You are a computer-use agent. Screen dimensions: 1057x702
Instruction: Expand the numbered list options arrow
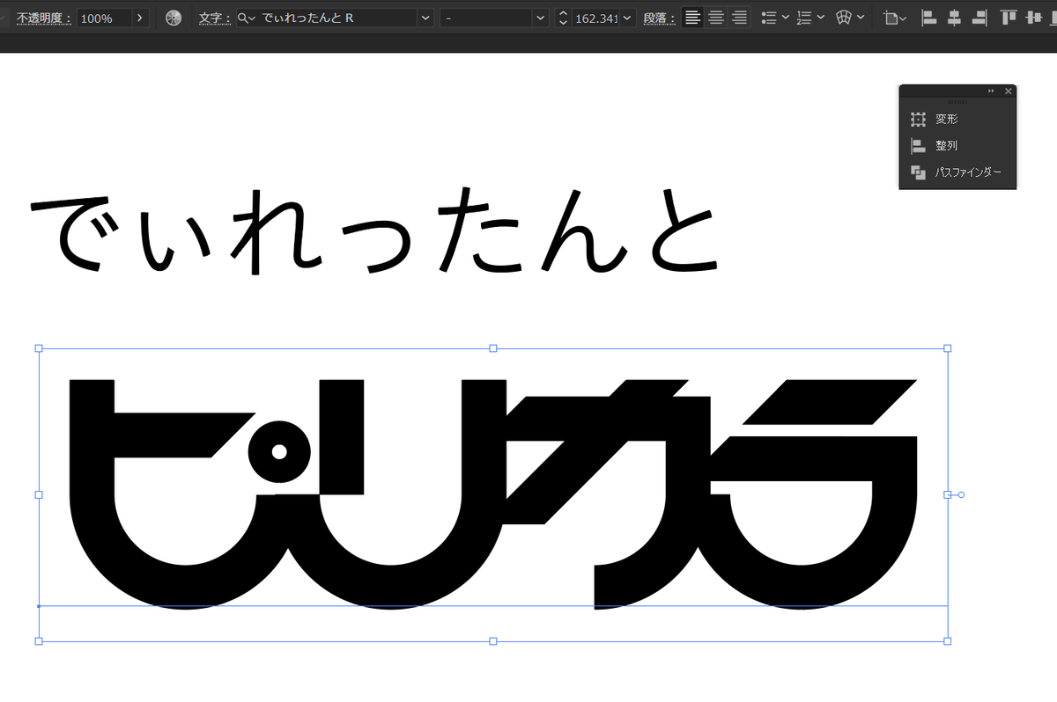point(820,18)
